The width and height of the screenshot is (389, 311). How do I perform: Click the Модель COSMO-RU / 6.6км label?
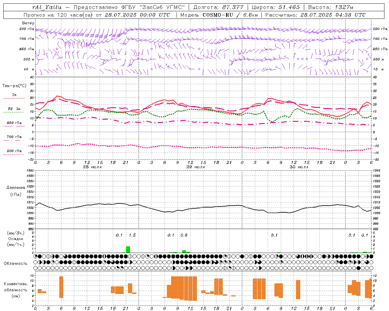(219, 15)
